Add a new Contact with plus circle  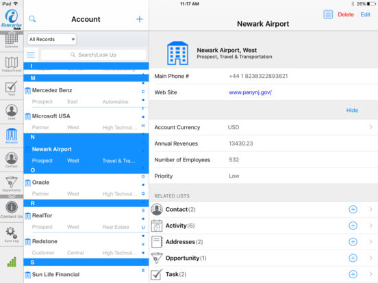tap(353, 209)
